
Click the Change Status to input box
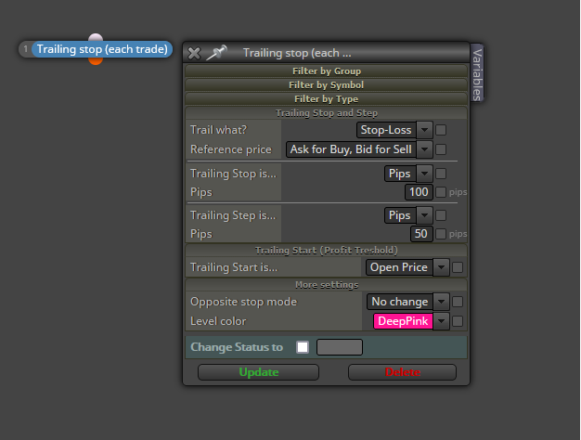click(340, 347)
